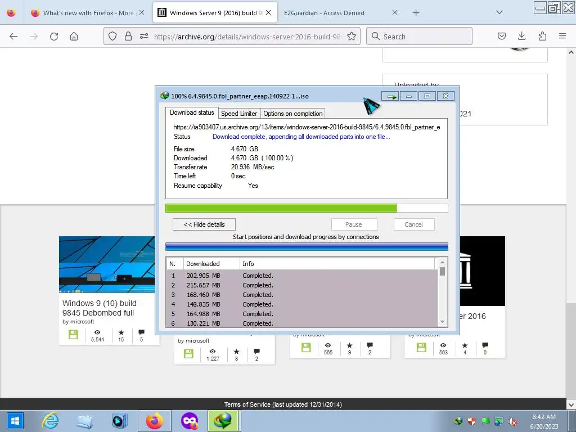This screenshot has height=432, width=576.
Task: Close the What's new with Firefox tab
Action: click(x=142, y=12)
